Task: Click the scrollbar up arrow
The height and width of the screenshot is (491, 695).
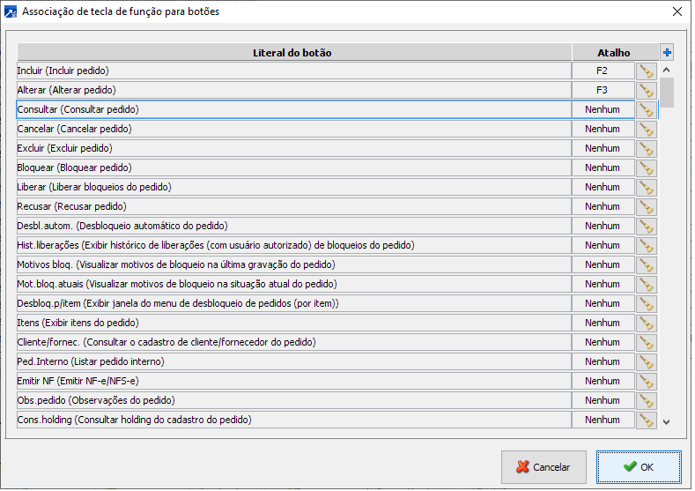Action: point(666,70)
